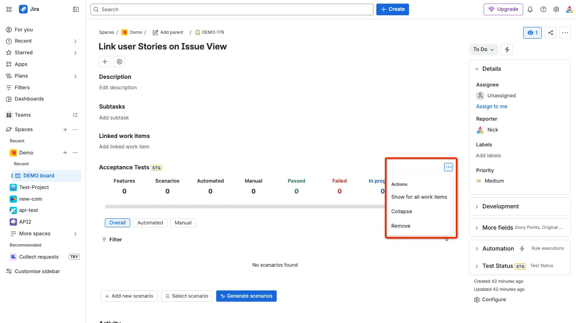Select the Automated view toggle
Viewport: 576px width, 323px height.
click(x=150, y=223)
